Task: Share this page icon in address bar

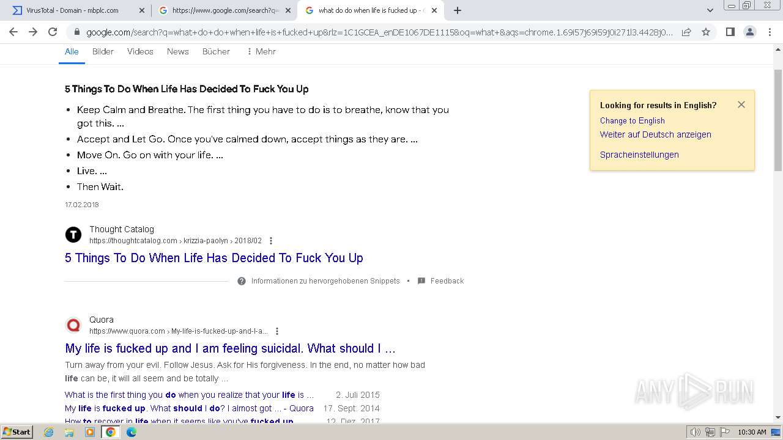Action: tap(686, 32)
